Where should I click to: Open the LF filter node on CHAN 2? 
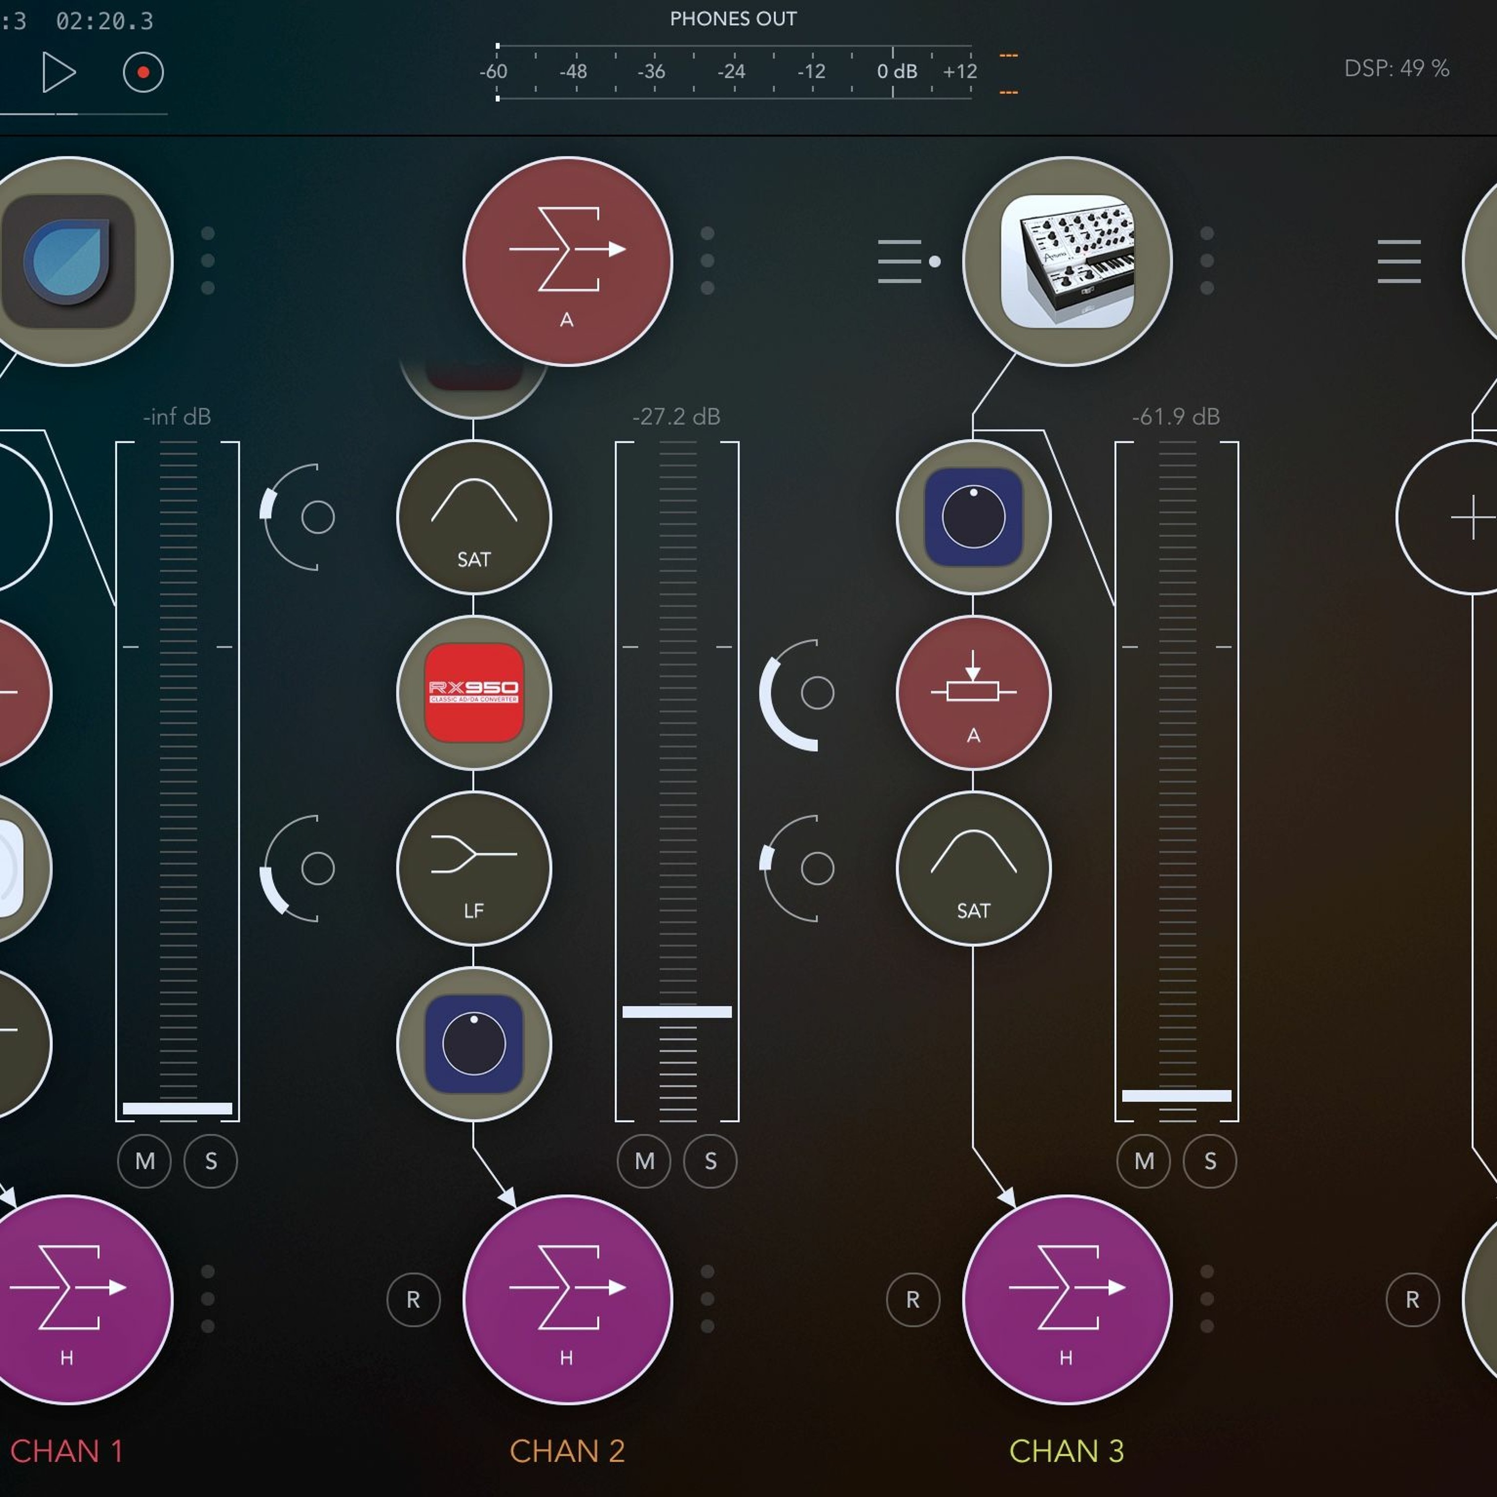tap(474, 869)
